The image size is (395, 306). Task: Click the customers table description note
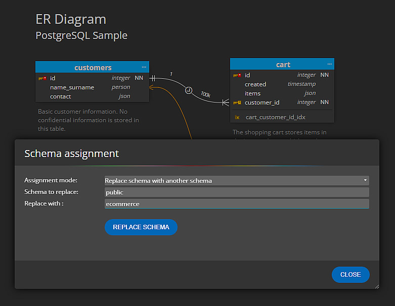pos(88,120)
